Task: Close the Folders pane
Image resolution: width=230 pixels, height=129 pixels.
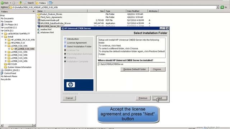Action: coord(33,11)
